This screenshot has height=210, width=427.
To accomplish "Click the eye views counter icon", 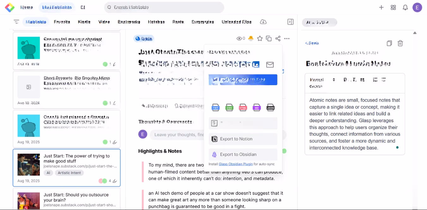I will (x=239, y=38).
